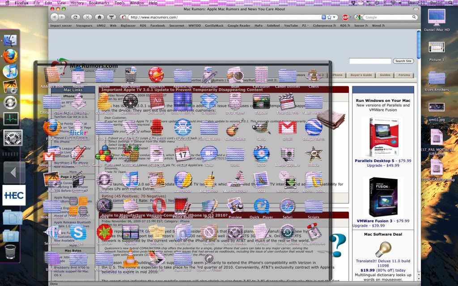
Task: Bookmark this page with the star
Action: (329, 17)
